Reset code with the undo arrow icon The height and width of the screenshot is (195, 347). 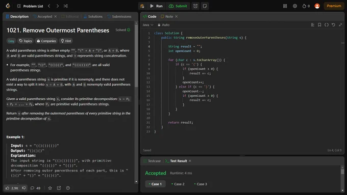(333, 25)
